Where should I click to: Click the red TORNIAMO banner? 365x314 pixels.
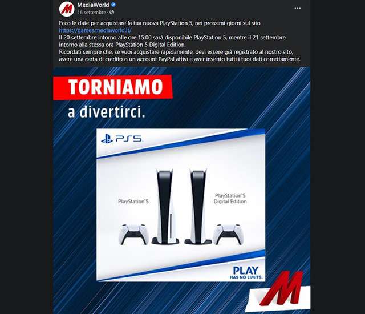click(113, 87)
